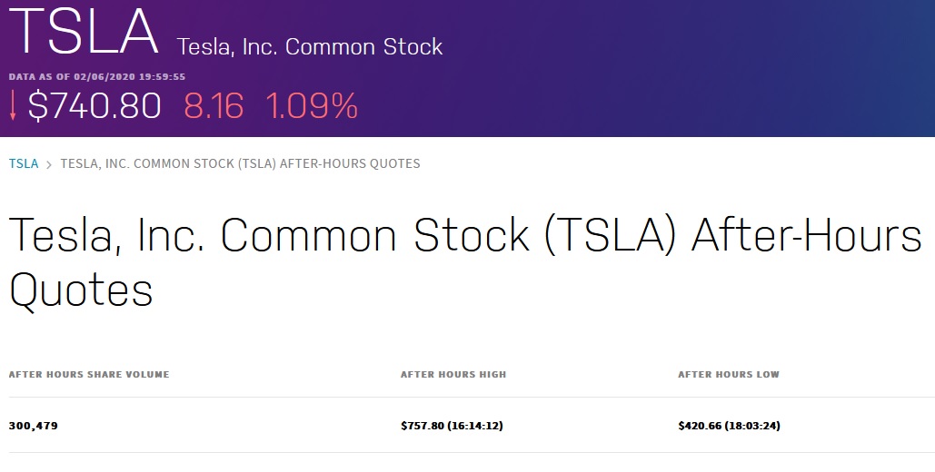Open the TSLA breadcrumb link
This screenshot has width=935, height=472.
point(24,164)
